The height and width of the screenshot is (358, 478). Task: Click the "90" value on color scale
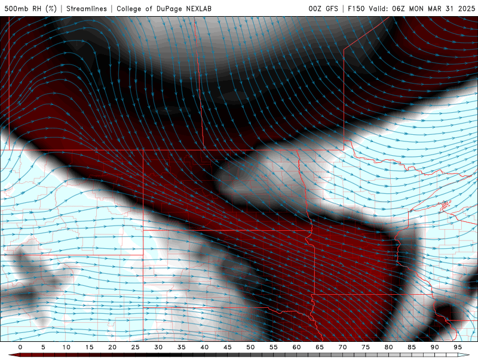434,347
